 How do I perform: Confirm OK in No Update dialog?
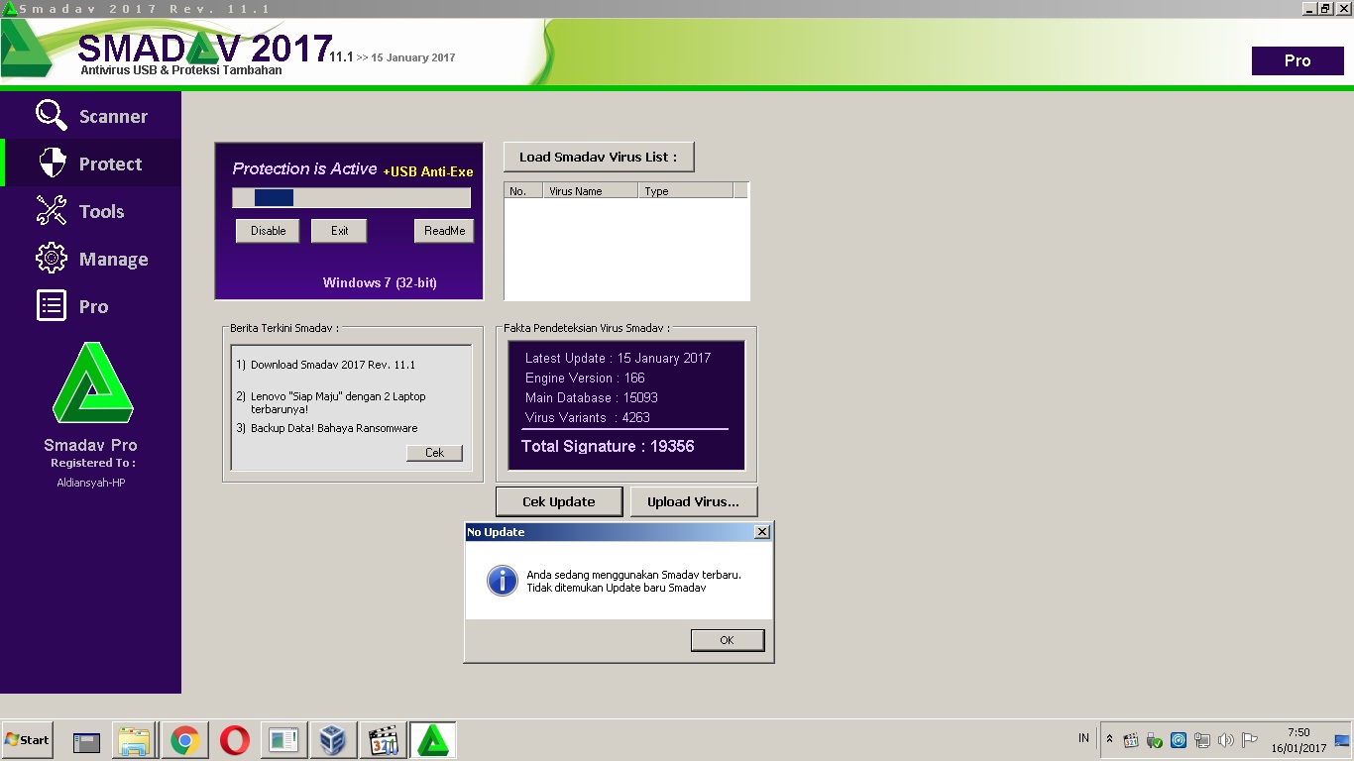click(727, 640)
